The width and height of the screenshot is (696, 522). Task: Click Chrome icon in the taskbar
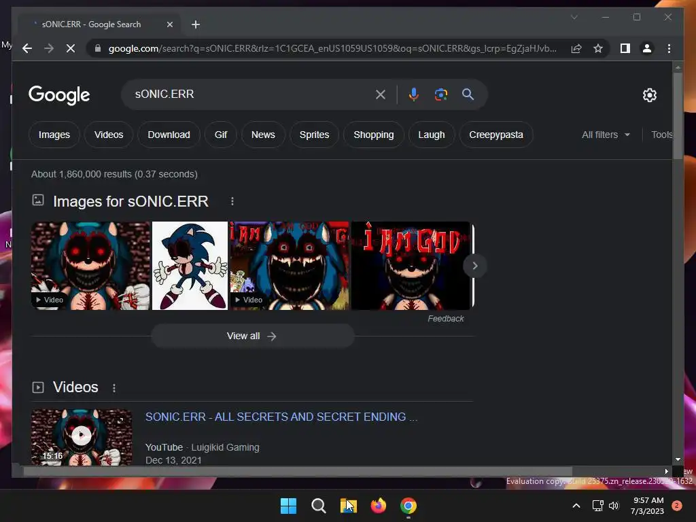coord(408,506)
